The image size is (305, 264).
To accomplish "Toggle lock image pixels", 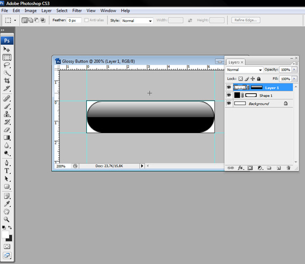I will click(x=247, y=79).
